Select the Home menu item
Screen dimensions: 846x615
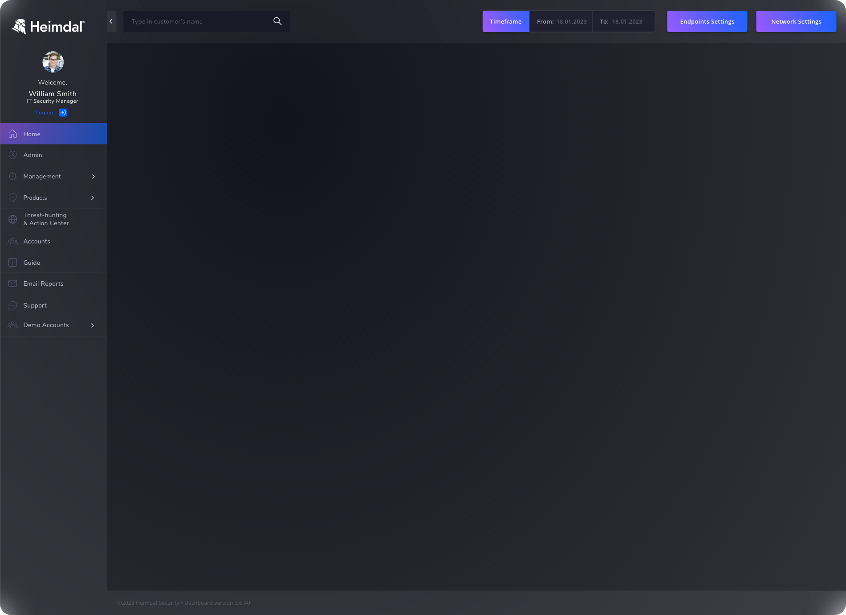point(53,134)
